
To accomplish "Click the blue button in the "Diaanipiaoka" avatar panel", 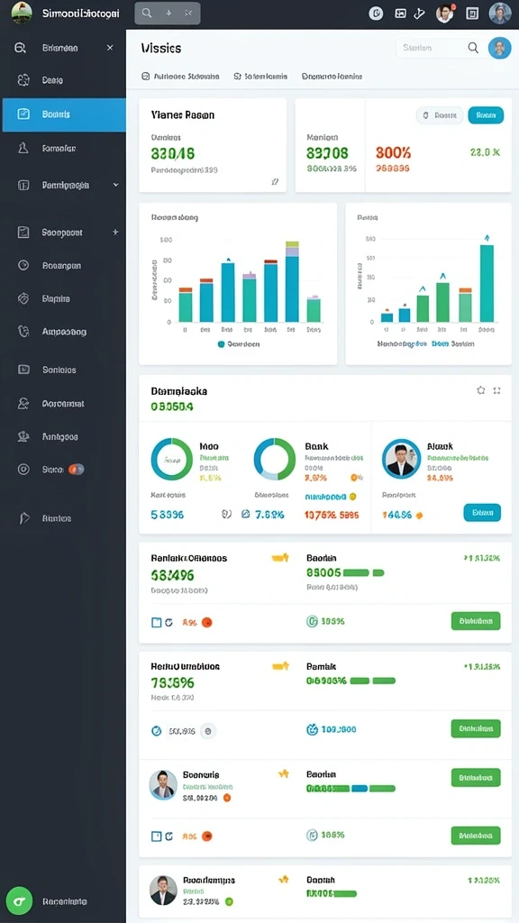I will 483,513.
